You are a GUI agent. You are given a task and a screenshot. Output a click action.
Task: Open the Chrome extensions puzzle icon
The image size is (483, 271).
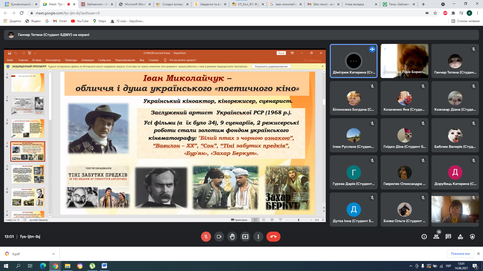(453, 13)
